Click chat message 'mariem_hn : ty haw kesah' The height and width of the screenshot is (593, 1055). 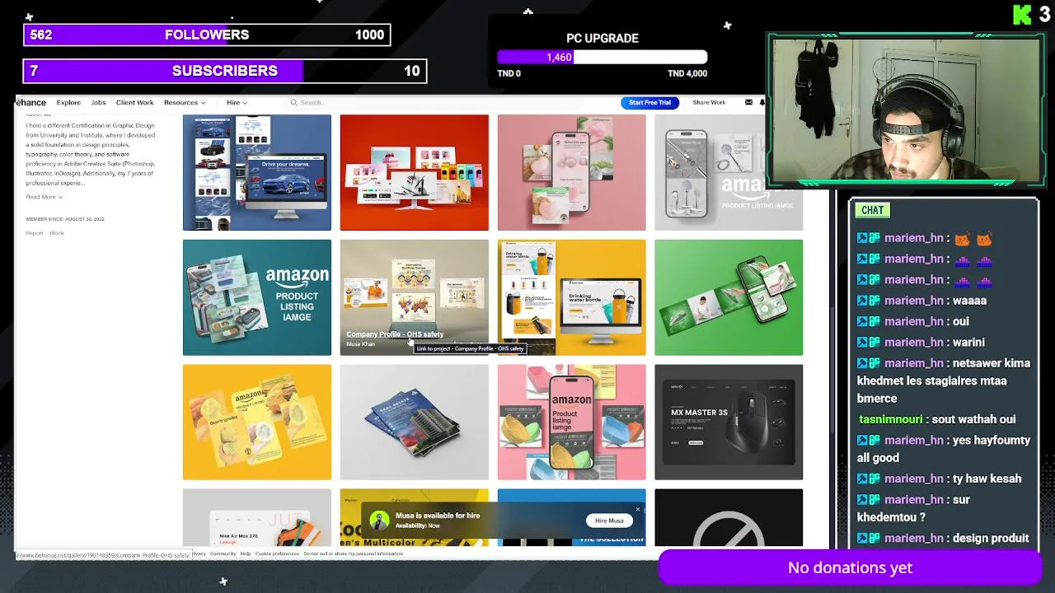click(x=940, y=479)
